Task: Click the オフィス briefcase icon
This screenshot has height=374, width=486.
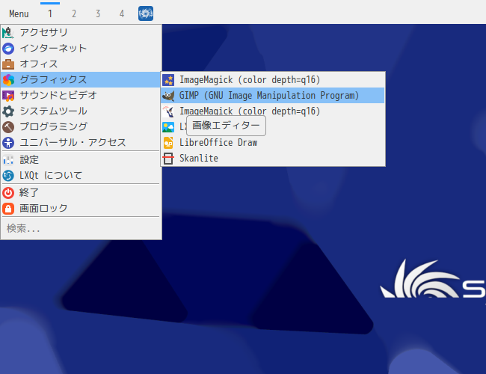Action: (x=8, y=64)
